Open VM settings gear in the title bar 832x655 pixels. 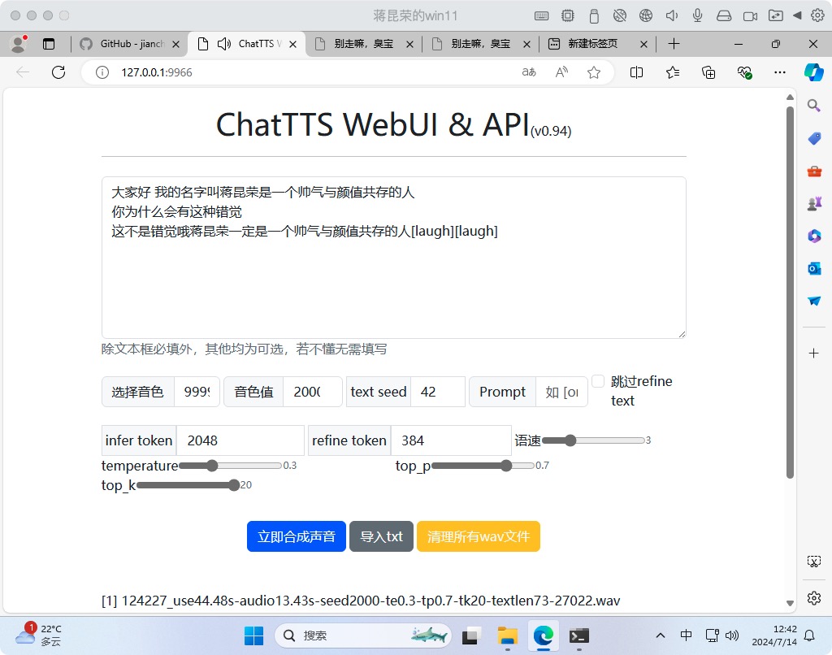(x=817, y=16)
